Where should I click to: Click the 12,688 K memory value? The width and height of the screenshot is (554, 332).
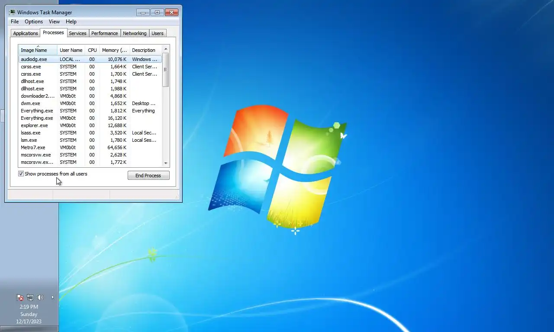pos(117,125)
